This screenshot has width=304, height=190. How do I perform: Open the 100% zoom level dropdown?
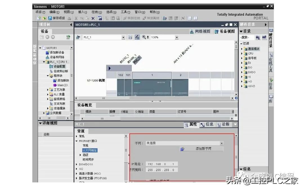pyautogui.click(x=176, y=37)
